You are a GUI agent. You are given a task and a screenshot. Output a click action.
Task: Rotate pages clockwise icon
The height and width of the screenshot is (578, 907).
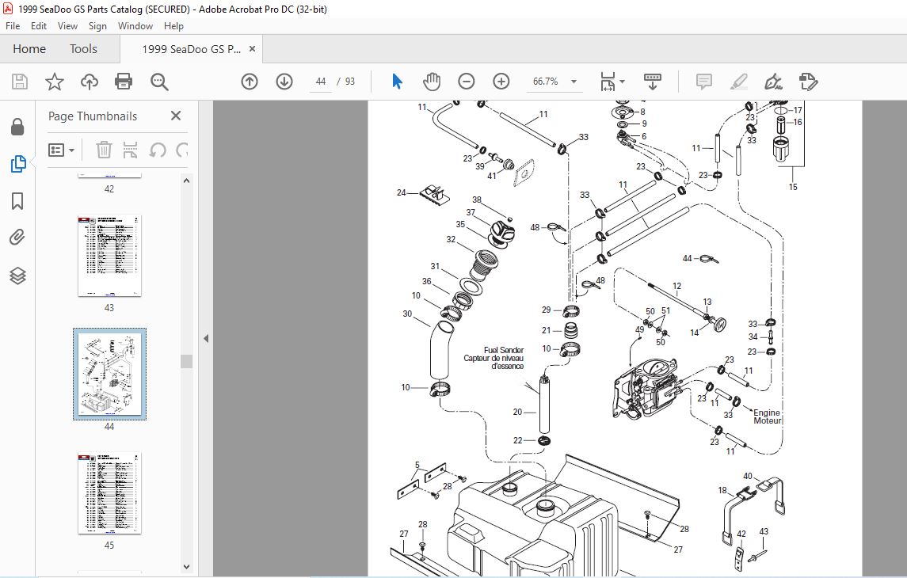click(182, 150)
